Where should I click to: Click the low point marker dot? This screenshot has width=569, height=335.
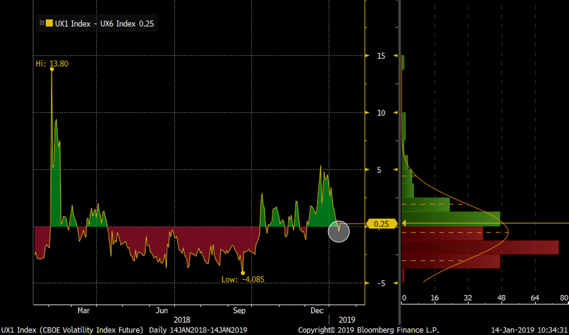click(x=242, y=273)
